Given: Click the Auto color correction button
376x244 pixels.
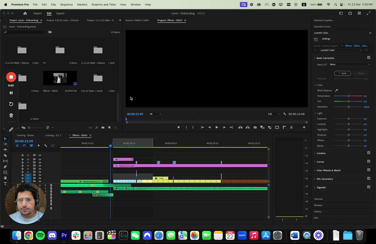Looking at the screenshot, I should (342, 73).
